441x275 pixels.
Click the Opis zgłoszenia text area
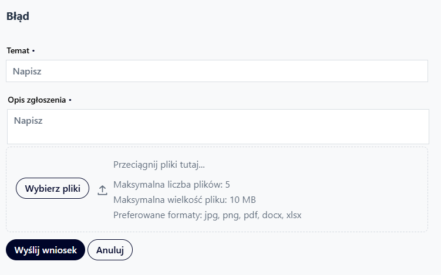tap(218, 126)
